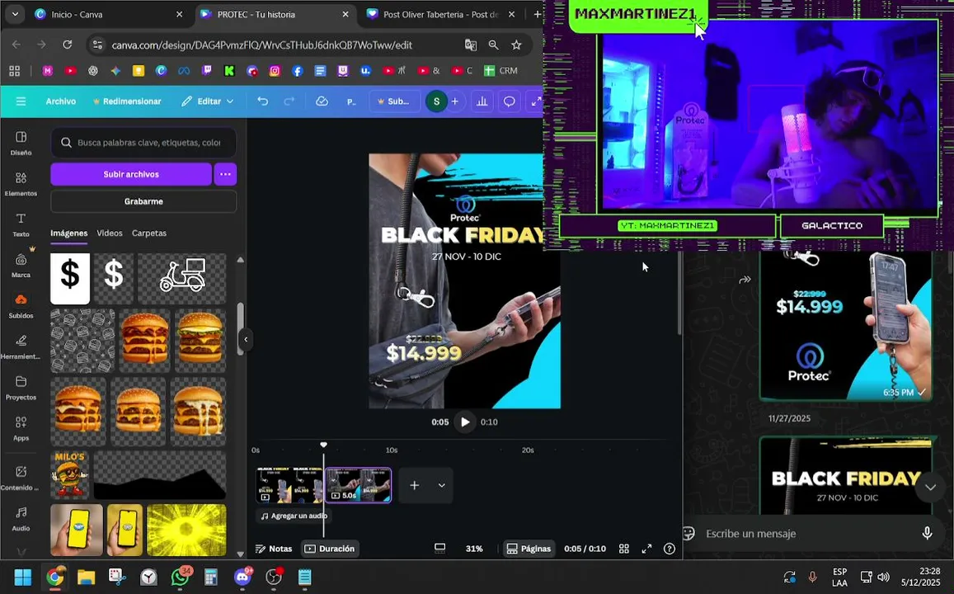
Task: Open the Diseño panel
Action: [x=21, y=143]
